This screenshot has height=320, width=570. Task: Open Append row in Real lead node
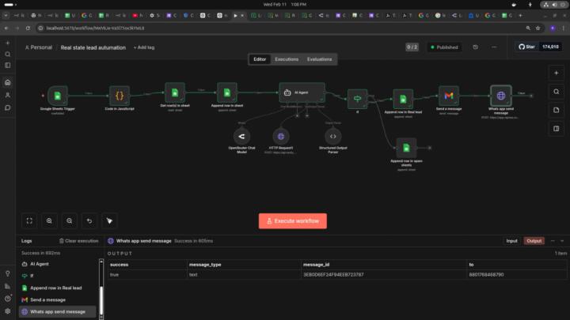[403, 99]
